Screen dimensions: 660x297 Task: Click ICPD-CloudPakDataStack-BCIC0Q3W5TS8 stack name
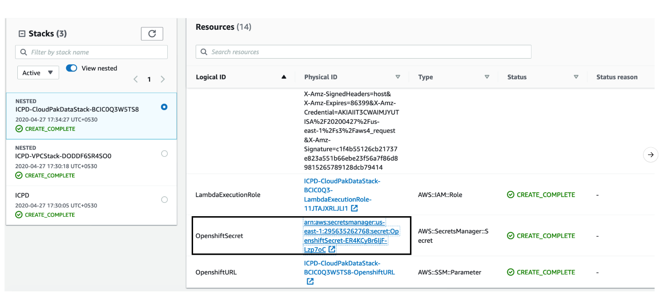click(x=77, y=110)
